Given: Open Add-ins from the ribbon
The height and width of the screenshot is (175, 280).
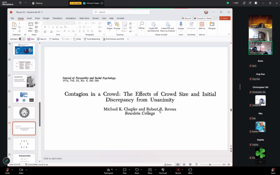Looking at the screenshot, I should tap(202, 24).
